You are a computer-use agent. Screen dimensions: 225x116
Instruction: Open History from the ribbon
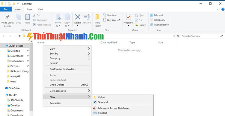pyautogui.click(x=140, y=25)
